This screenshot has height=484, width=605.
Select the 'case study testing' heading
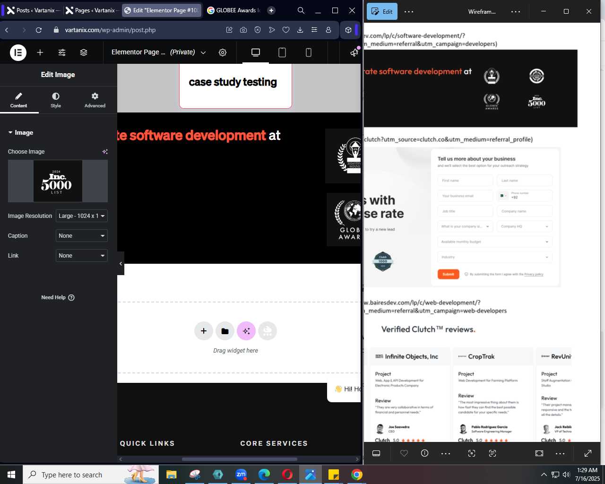233,82
